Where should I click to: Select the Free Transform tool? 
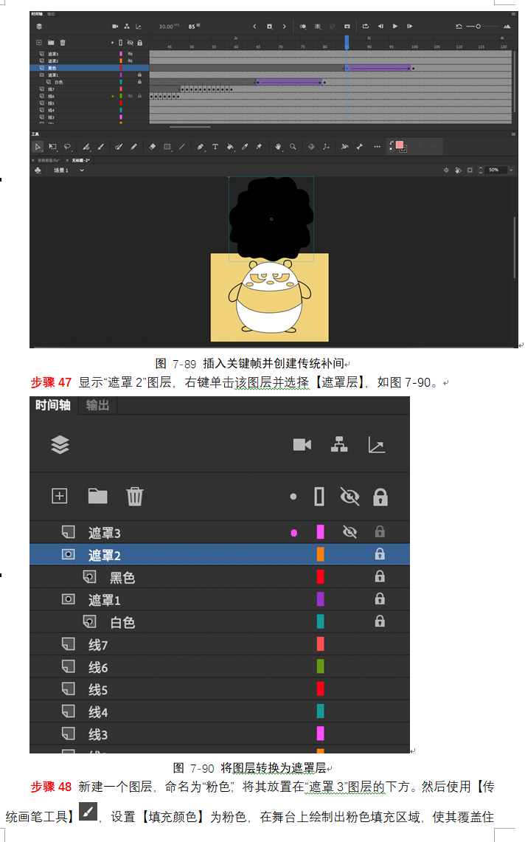52,147
